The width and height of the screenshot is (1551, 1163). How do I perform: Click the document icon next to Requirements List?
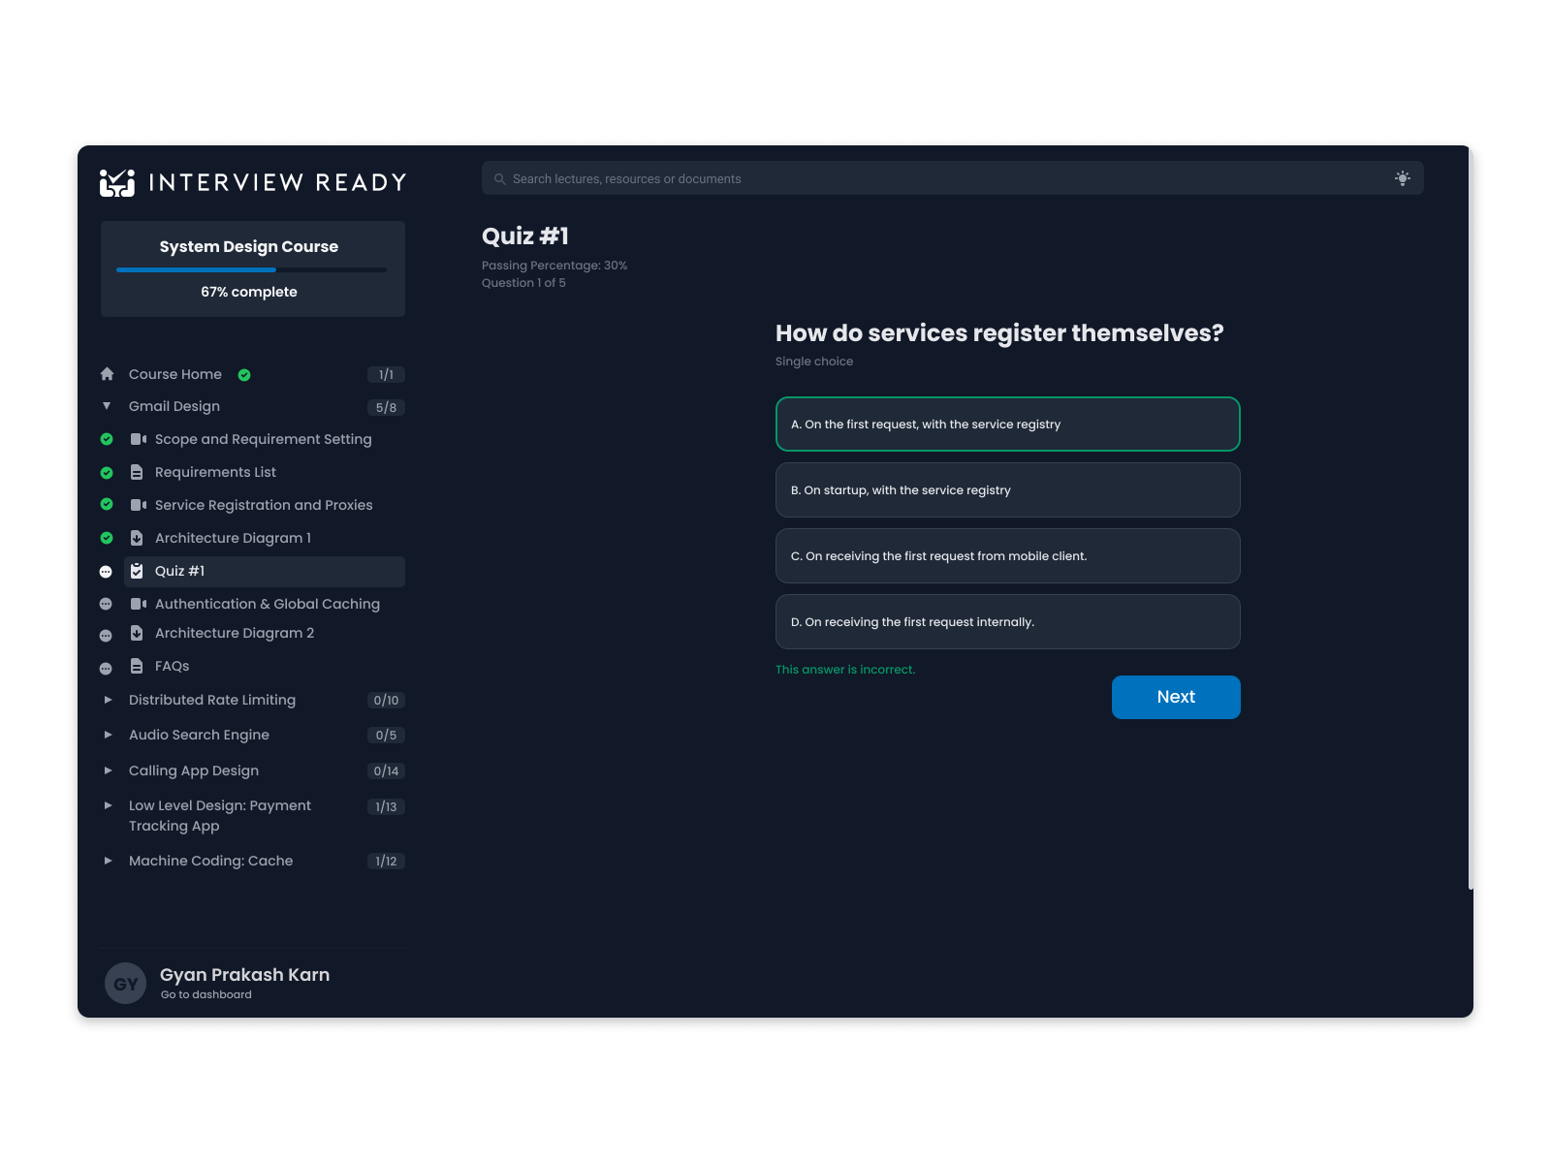tap(136, 472)
